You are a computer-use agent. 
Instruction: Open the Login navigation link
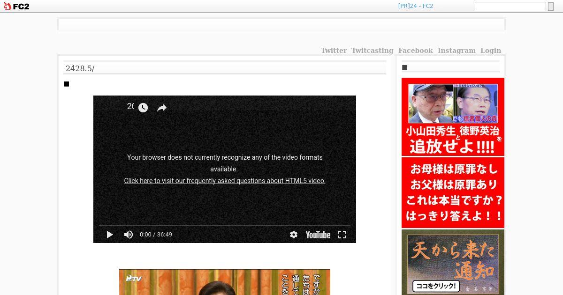[490, 51]
